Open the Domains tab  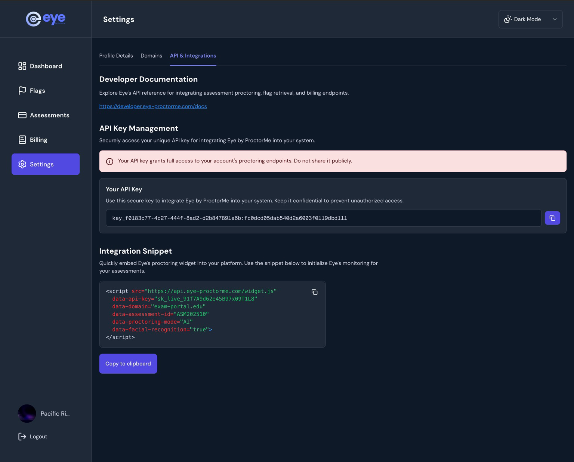click(151, 55)
